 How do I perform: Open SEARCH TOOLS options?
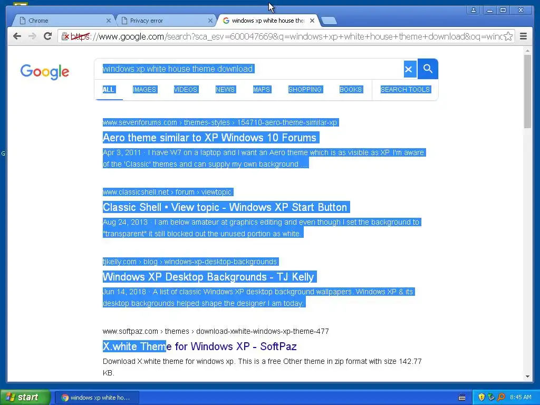coord(406,90)
